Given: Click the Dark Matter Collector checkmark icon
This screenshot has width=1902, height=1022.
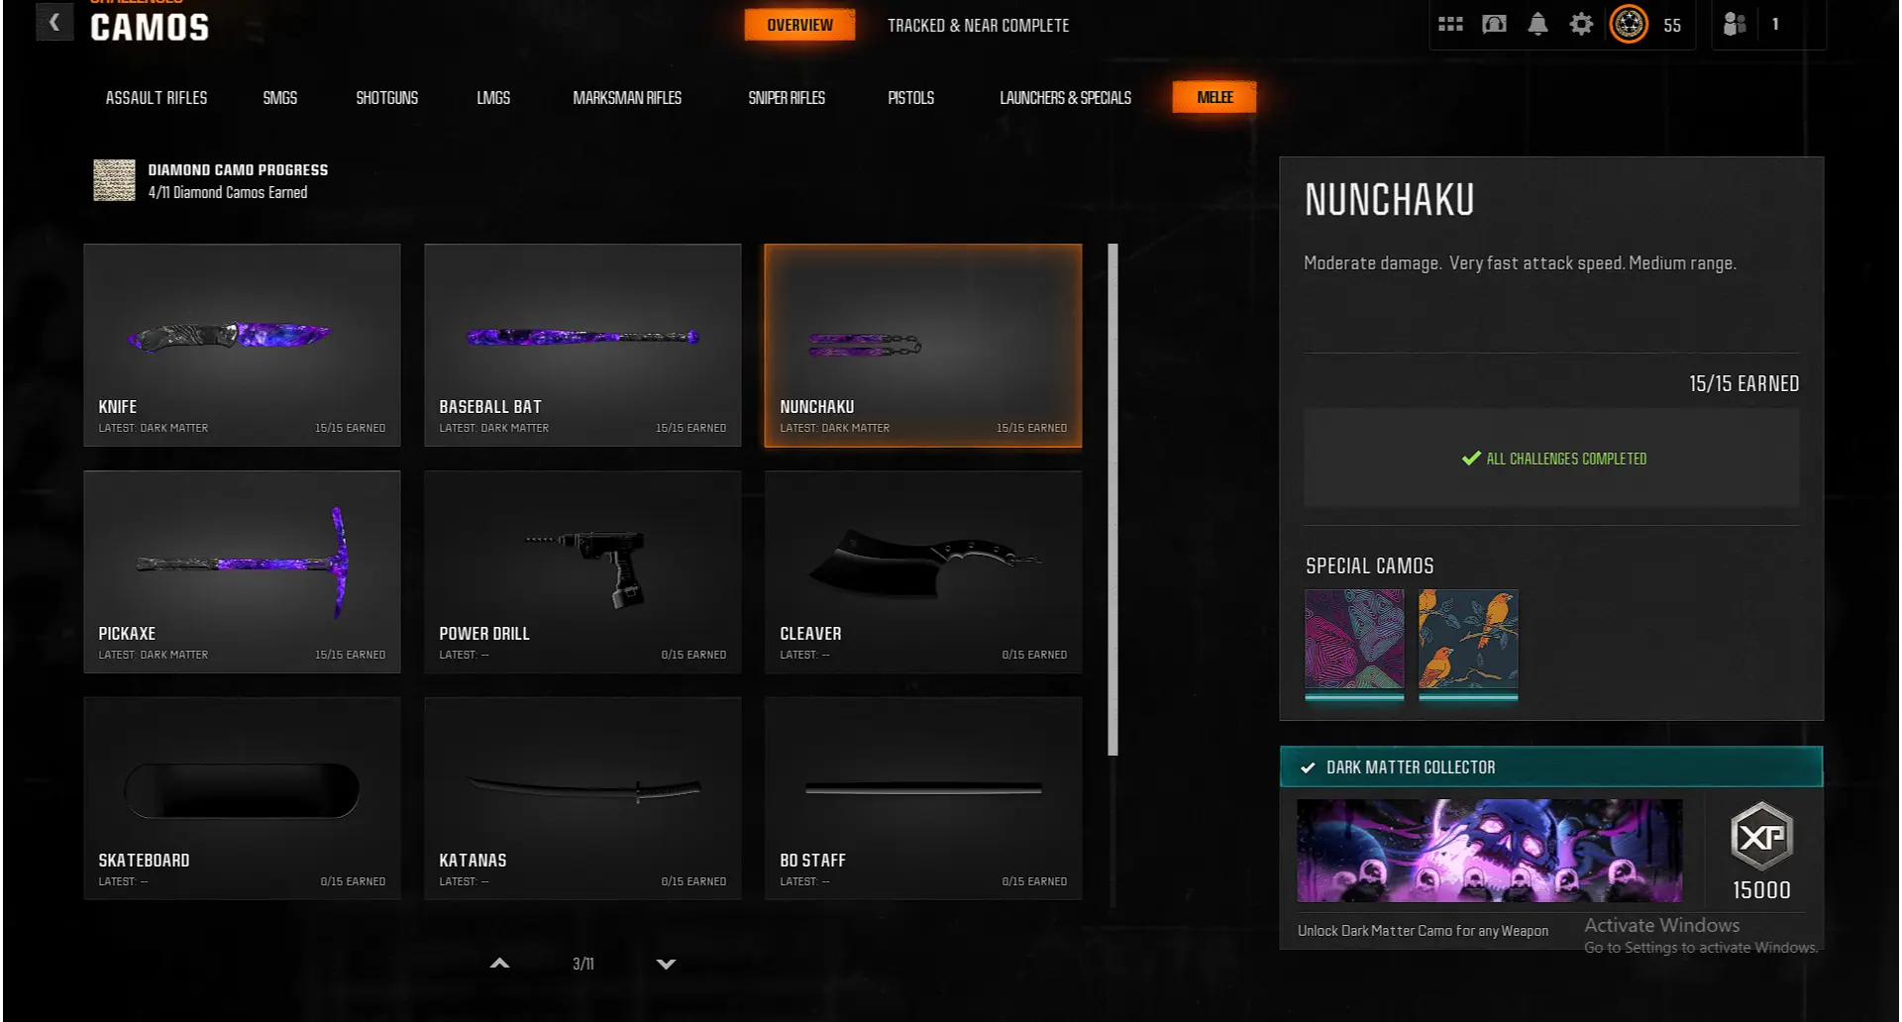Looking at the screenshot, I should (1308, 767).
